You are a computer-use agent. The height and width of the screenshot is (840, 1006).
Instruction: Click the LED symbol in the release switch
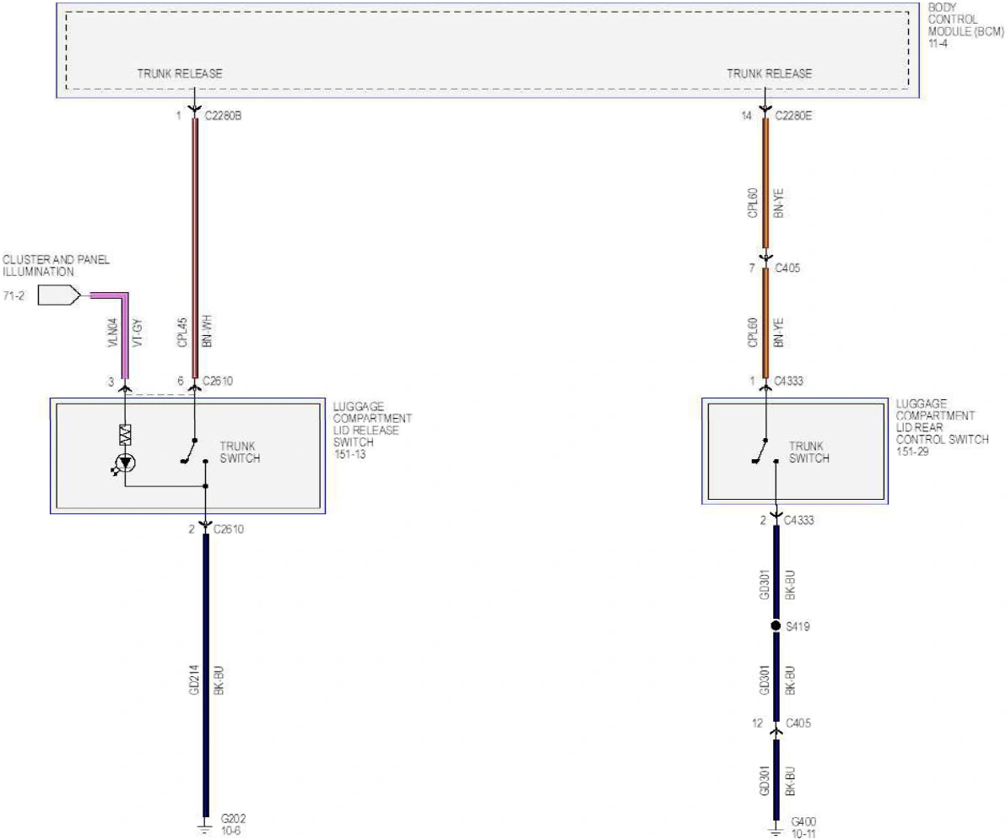tap(124, 463)
